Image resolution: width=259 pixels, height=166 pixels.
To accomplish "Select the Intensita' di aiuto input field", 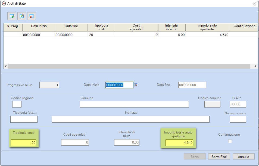I will (x=127, y=142).
